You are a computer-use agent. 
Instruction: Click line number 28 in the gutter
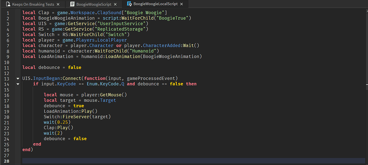[x=6, y=161]
